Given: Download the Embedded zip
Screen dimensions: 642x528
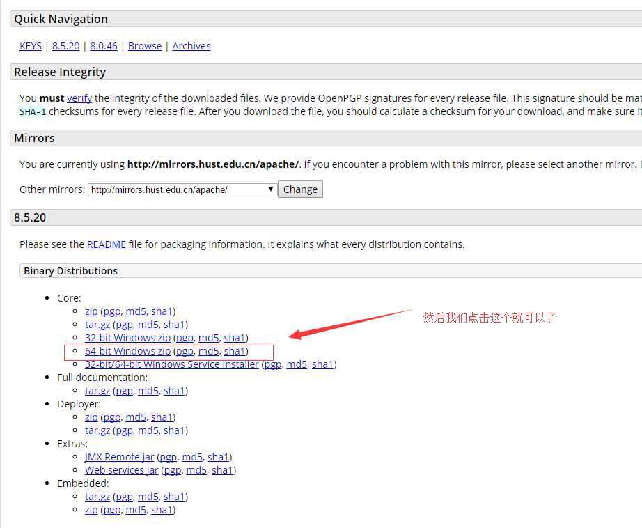Looking at the screenshot, I should 91,510.
